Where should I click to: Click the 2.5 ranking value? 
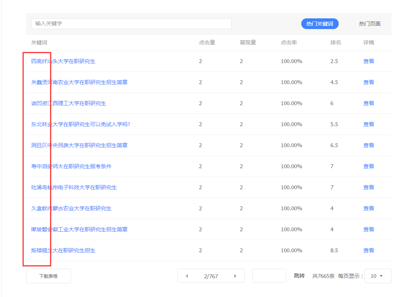click(x=334, y=61)
